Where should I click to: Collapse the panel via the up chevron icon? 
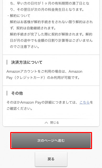coord(46,123)
